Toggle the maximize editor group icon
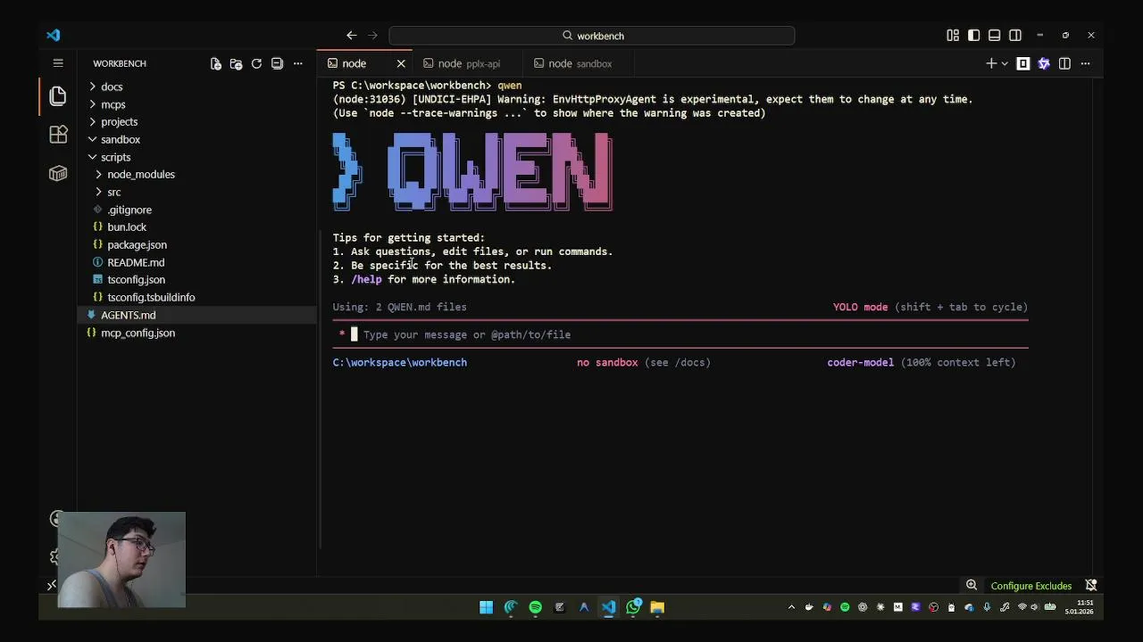The image size is (1143, 642). tap(1023, 63)
